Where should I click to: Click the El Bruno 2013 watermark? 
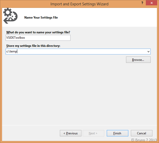[144, 140]
